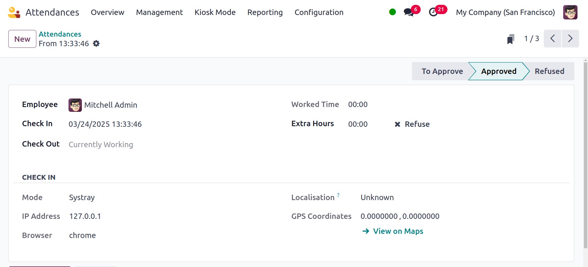Click the New button
The image size is (588, 267).
pos(22,39)
